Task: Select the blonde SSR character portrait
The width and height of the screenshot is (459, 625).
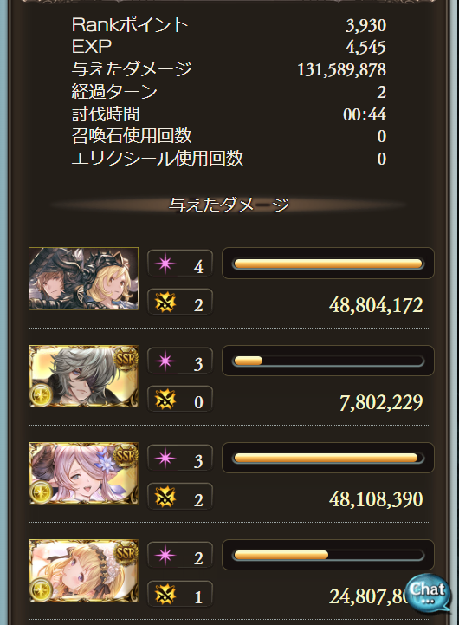Action: 84,570
